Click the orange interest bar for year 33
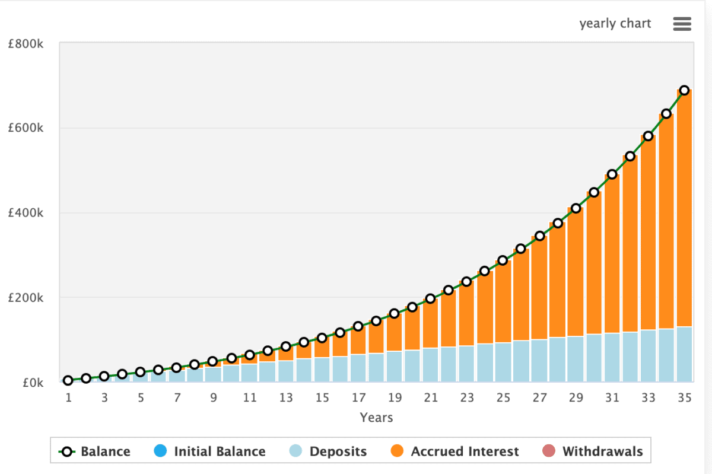The image size is (712, 474). coord(648,231)
